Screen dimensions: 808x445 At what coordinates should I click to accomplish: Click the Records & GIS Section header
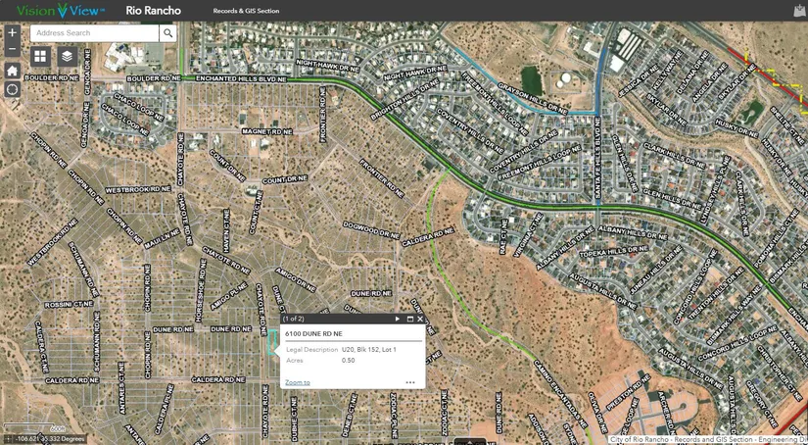[x=246, y=11]
